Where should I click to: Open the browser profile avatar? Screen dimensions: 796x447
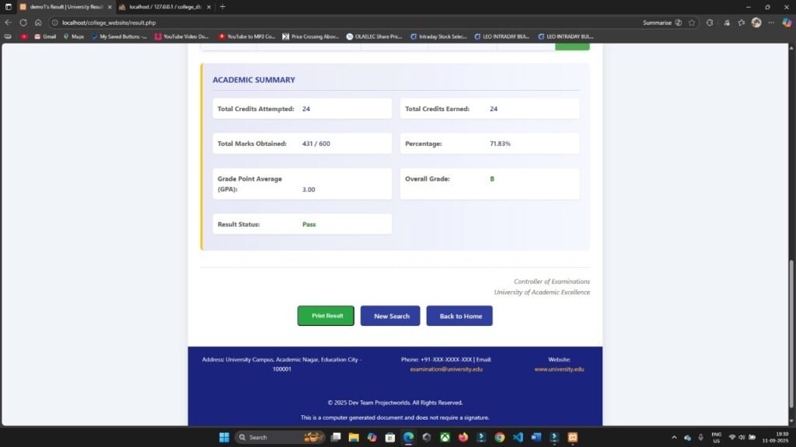pyautogui.click(x=755, y=23)
